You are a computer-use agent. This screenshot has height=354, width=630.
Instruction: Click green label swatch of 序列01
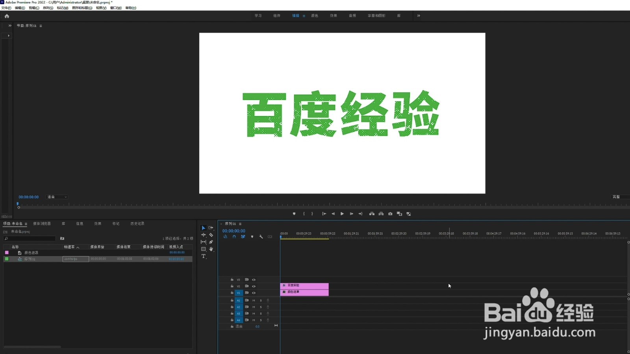[x=7, y=259]
